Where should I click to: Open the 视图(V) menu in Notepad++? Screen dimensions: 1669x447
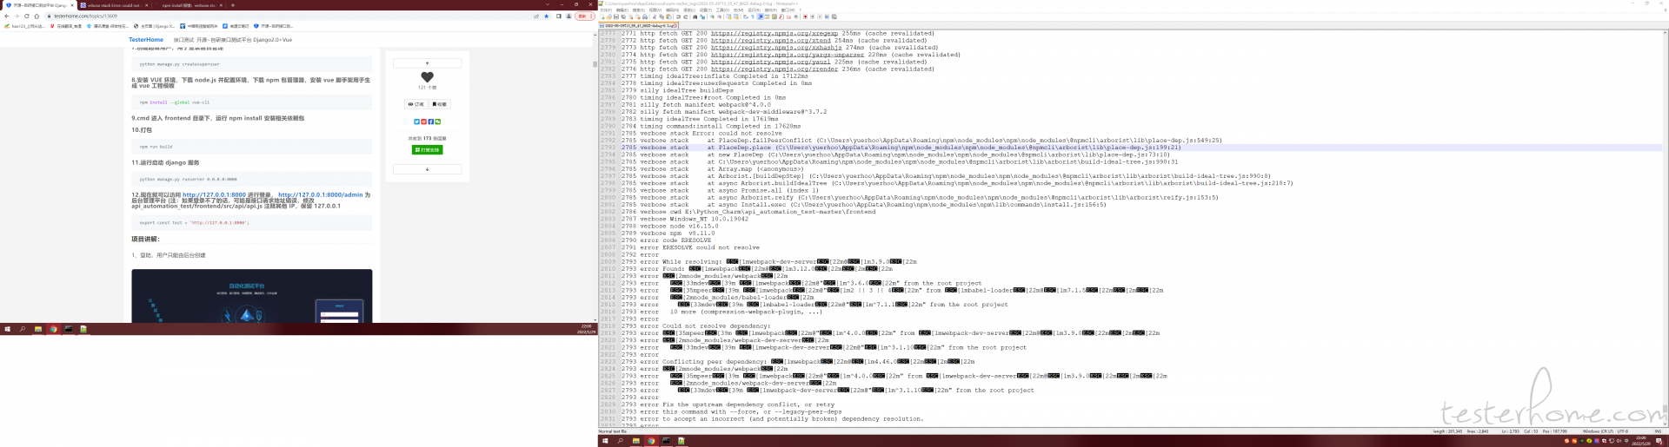point(655,10)
